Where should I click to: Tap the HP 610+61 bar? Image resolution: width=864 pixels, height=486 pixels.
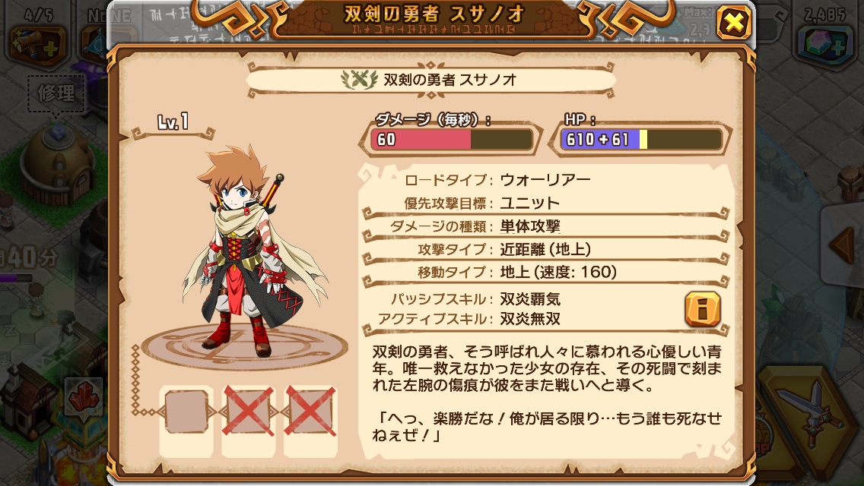point(641,139)
